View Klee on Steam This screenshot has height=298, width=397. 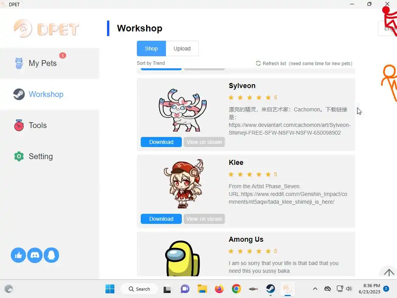[204, 219]
